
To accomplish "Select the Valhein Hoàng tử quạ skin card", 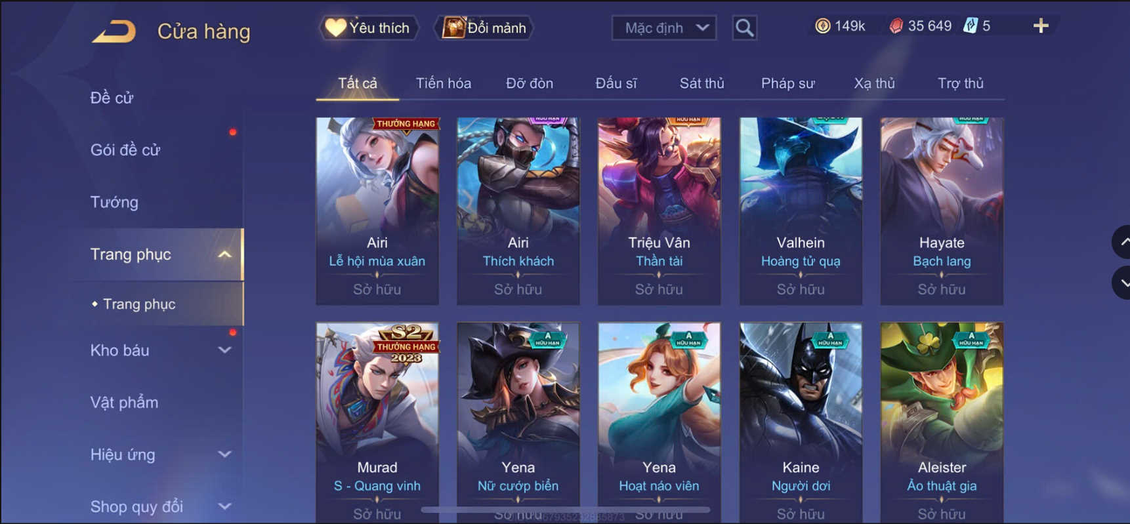I will tap(801, 211).
